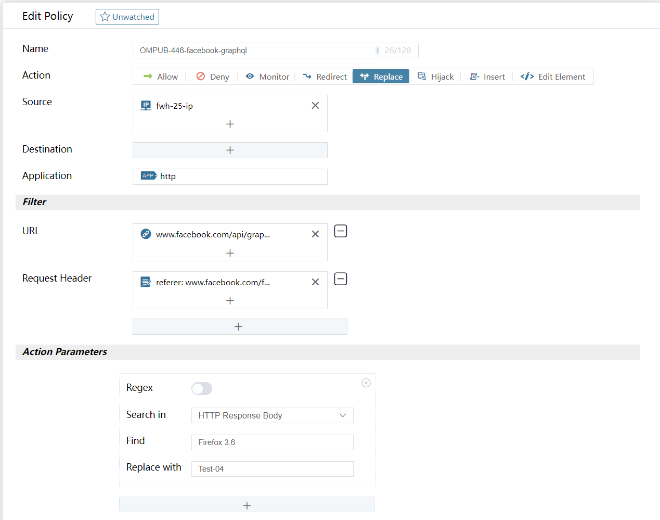
Task: Add another action parameter block
Action: [247, 505]
